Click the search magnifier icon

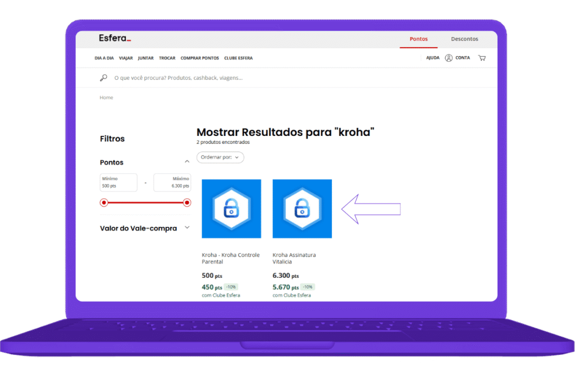click(x=103, y=78)
